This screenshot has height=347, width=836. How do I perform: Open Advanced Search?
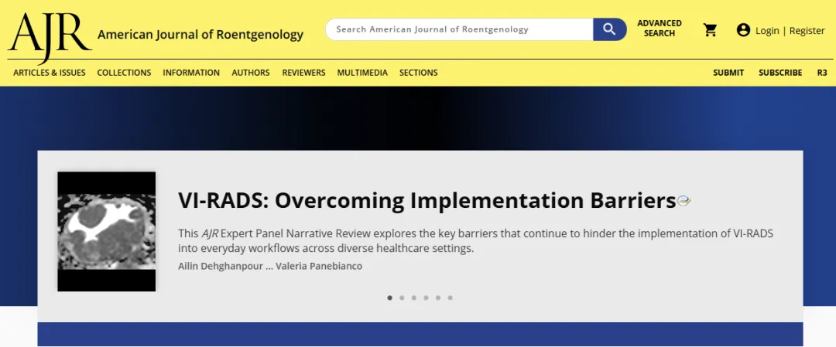click(660, 28)
